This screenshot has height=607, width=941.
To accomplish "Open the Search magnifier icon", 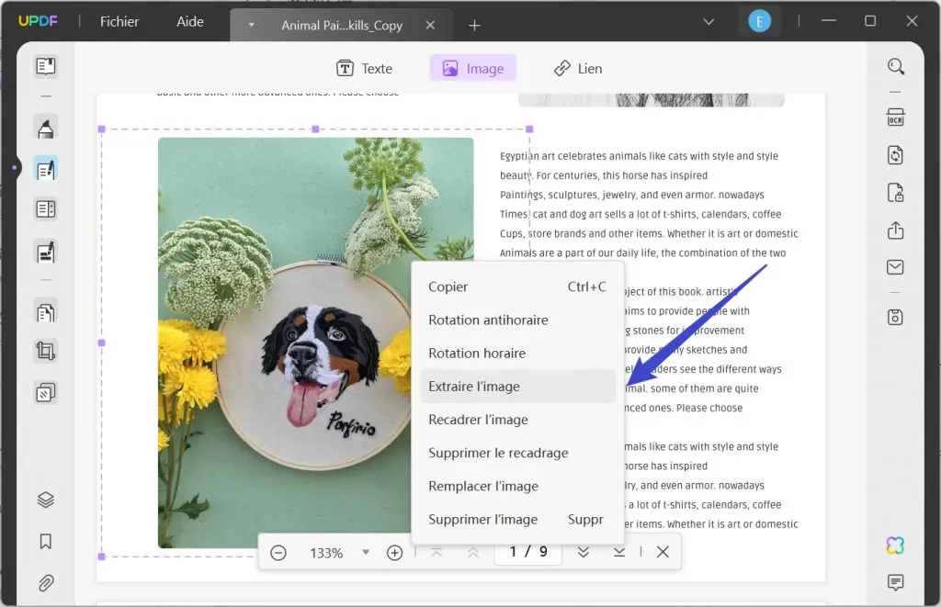I will (895, 66).
